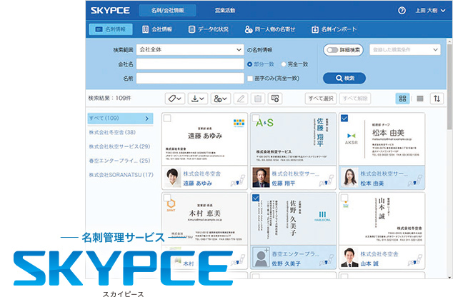Click 春空エンタープラ… company link on card
Screen dimensions: 453x302
click(x=295, y=254)
